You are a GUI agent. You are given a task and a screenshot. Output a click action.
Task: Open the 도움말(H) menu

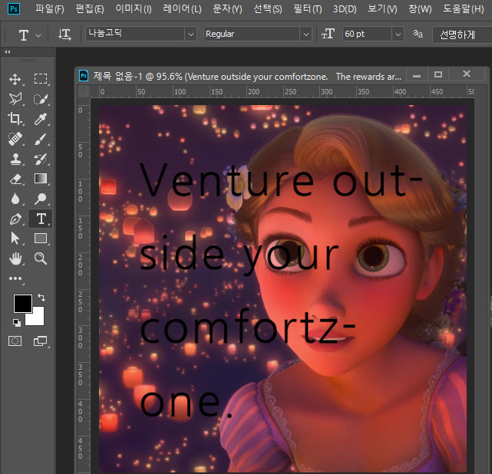click(463, 8)
